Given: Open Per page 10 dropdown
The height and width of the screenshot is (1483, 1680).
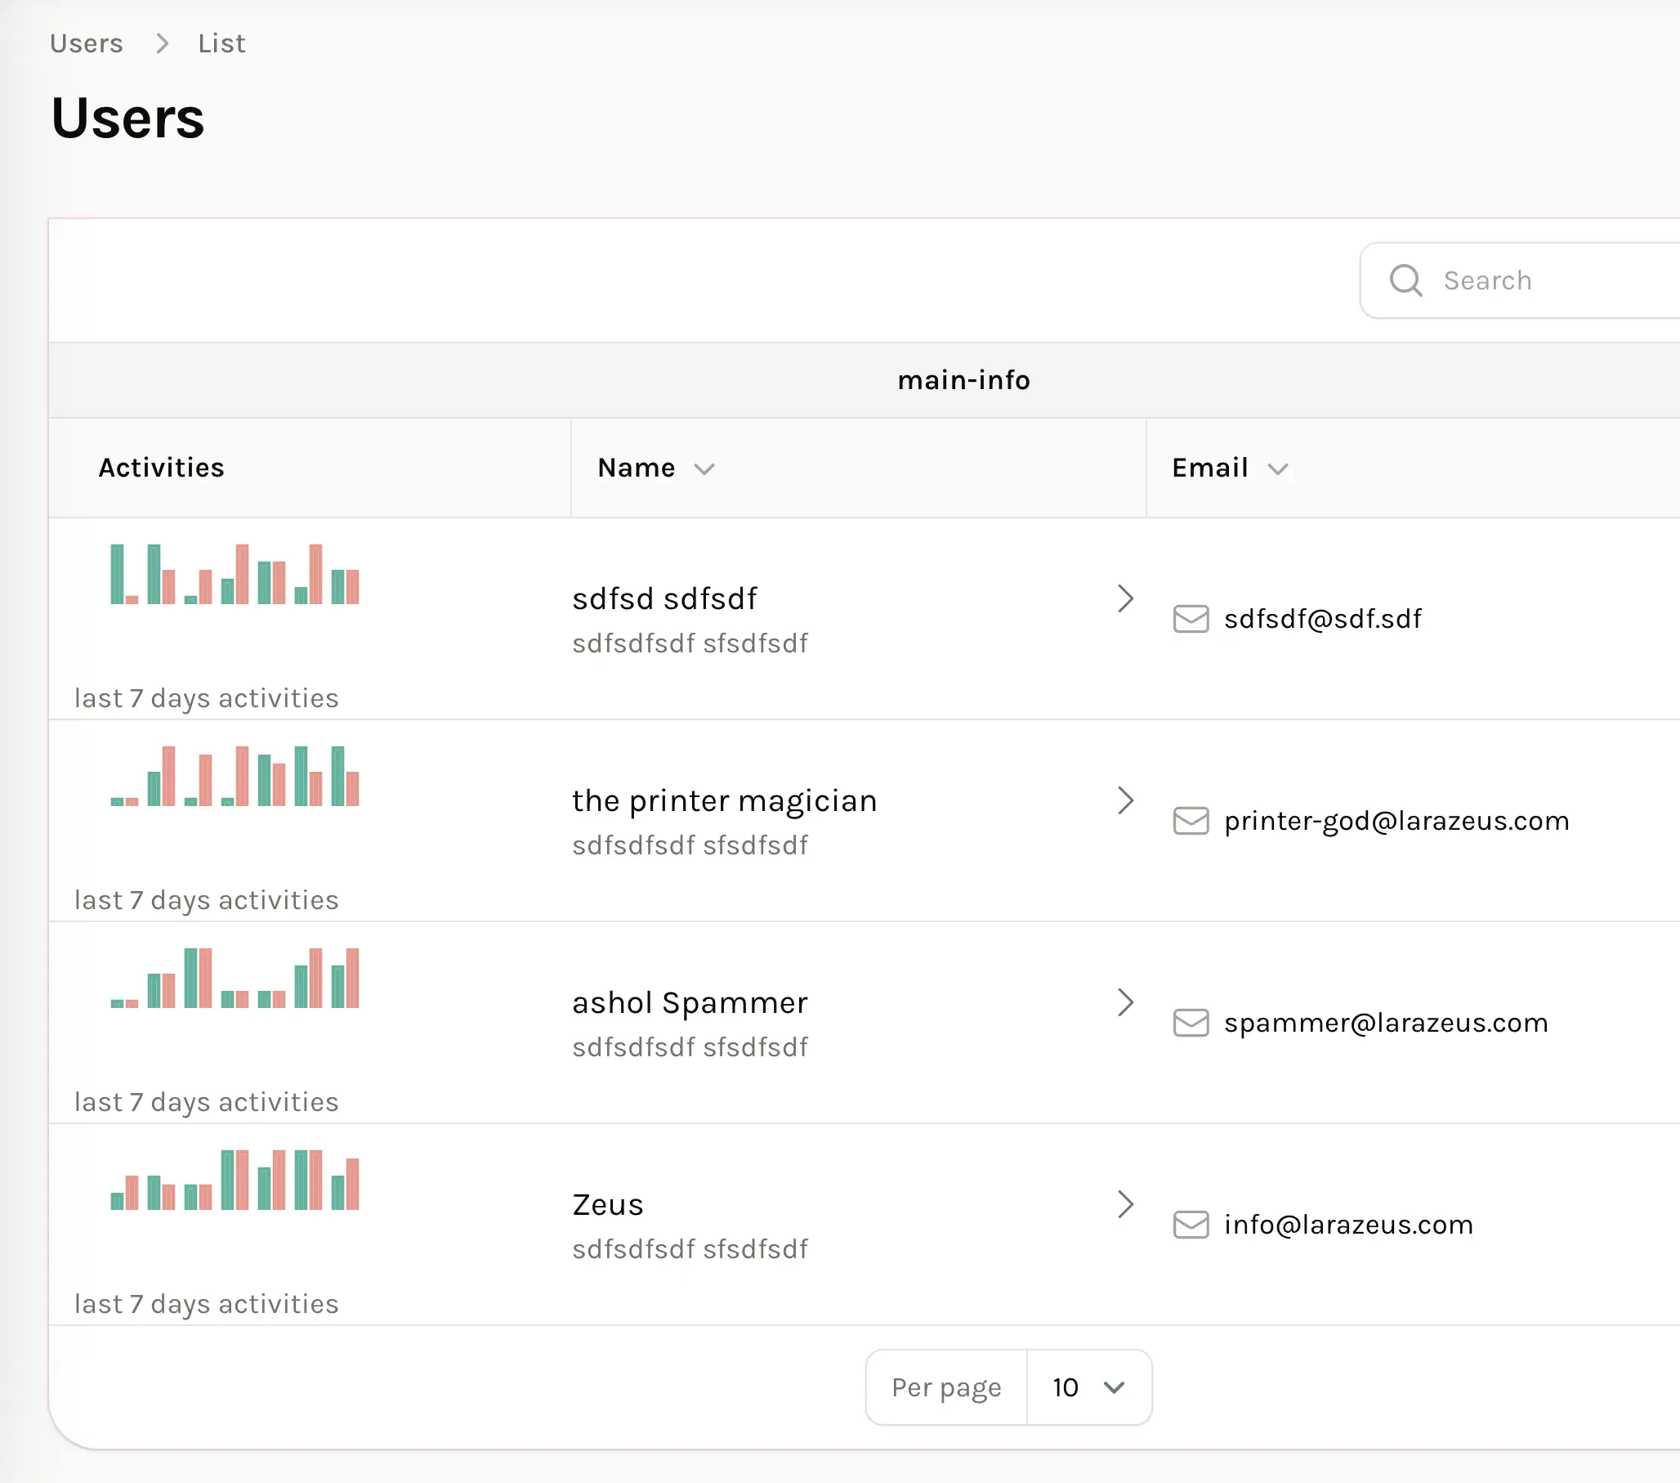Looking at the screenshot, I should click(x=1088, y=1387).
